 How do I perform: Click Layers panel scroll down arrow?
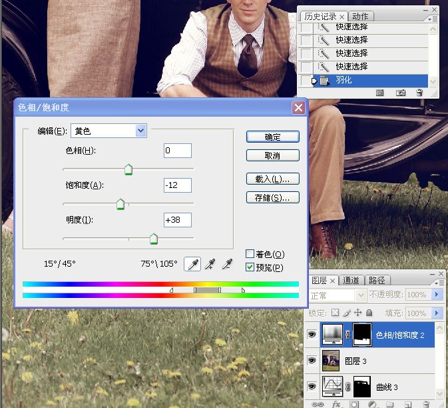(439, 393)
